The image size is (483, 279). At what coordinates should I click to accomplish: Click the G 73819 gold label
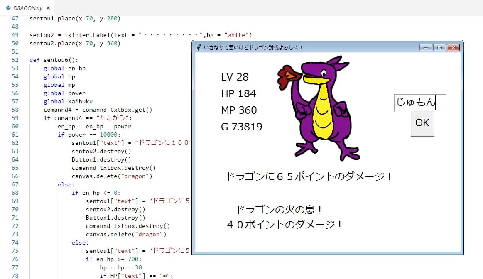(x=242, y=127)
